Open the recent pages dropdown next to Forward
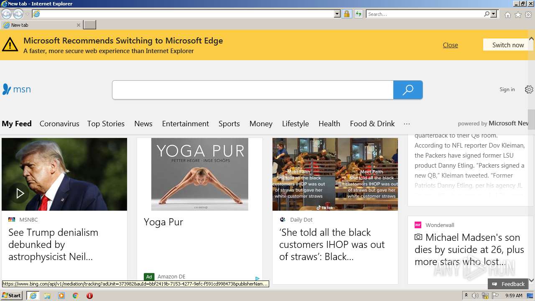Image resolution: width=535 pixels, height=301 pixels. click(x=27, y=14)
